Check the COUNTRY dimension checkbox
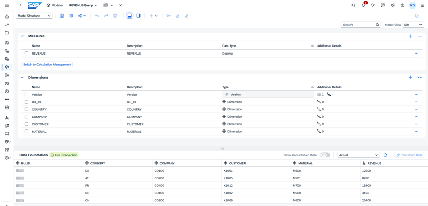 pos(26,109)
